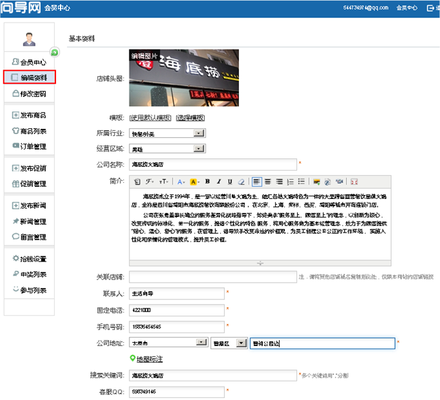440x400 pixels.
Task: Click the green refresh icon near avatar
Action: [55, 52]
